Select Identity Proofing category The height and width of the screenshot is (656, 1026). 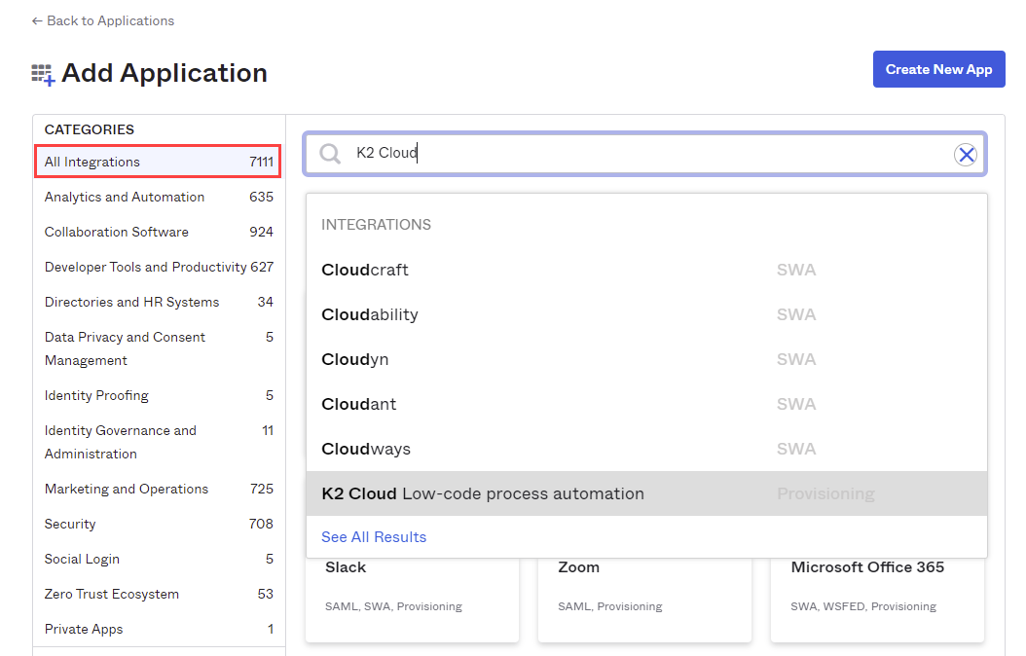[x=96, y=395]
